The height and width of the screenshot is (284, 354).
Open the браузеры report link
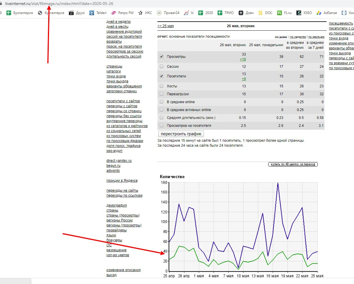click(x=114, y=240)
